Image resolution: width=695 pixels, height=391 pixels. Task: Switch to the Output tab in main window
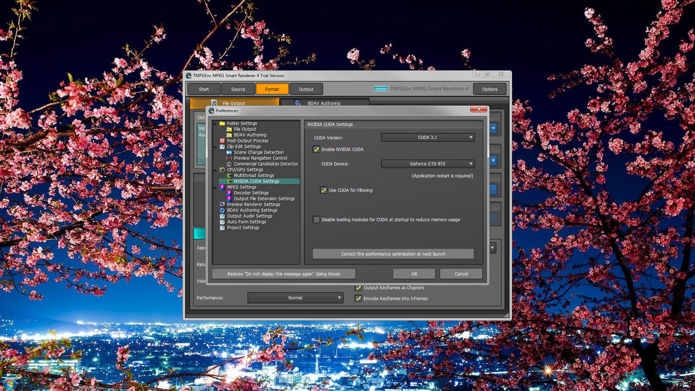point(306,89)
